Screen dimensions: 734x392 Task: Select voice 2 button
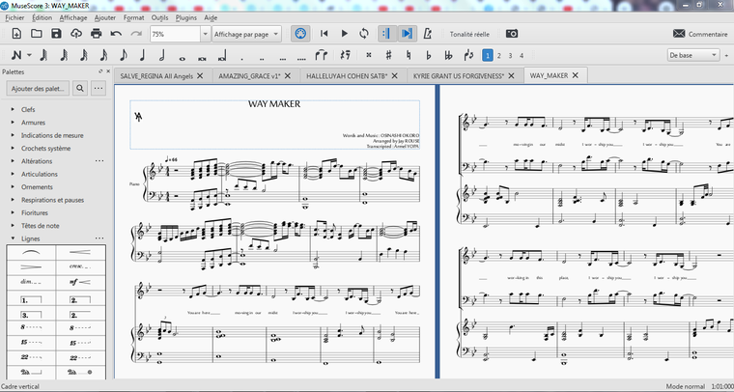tap(499, 55)
